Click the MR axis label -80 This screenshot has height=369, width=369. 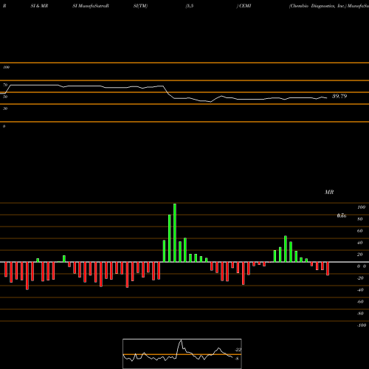360,314
